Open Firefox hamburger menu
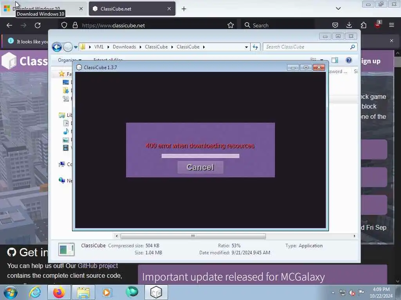Image resolution: width=401 pixels, height=300 pixels. [392, 25]
